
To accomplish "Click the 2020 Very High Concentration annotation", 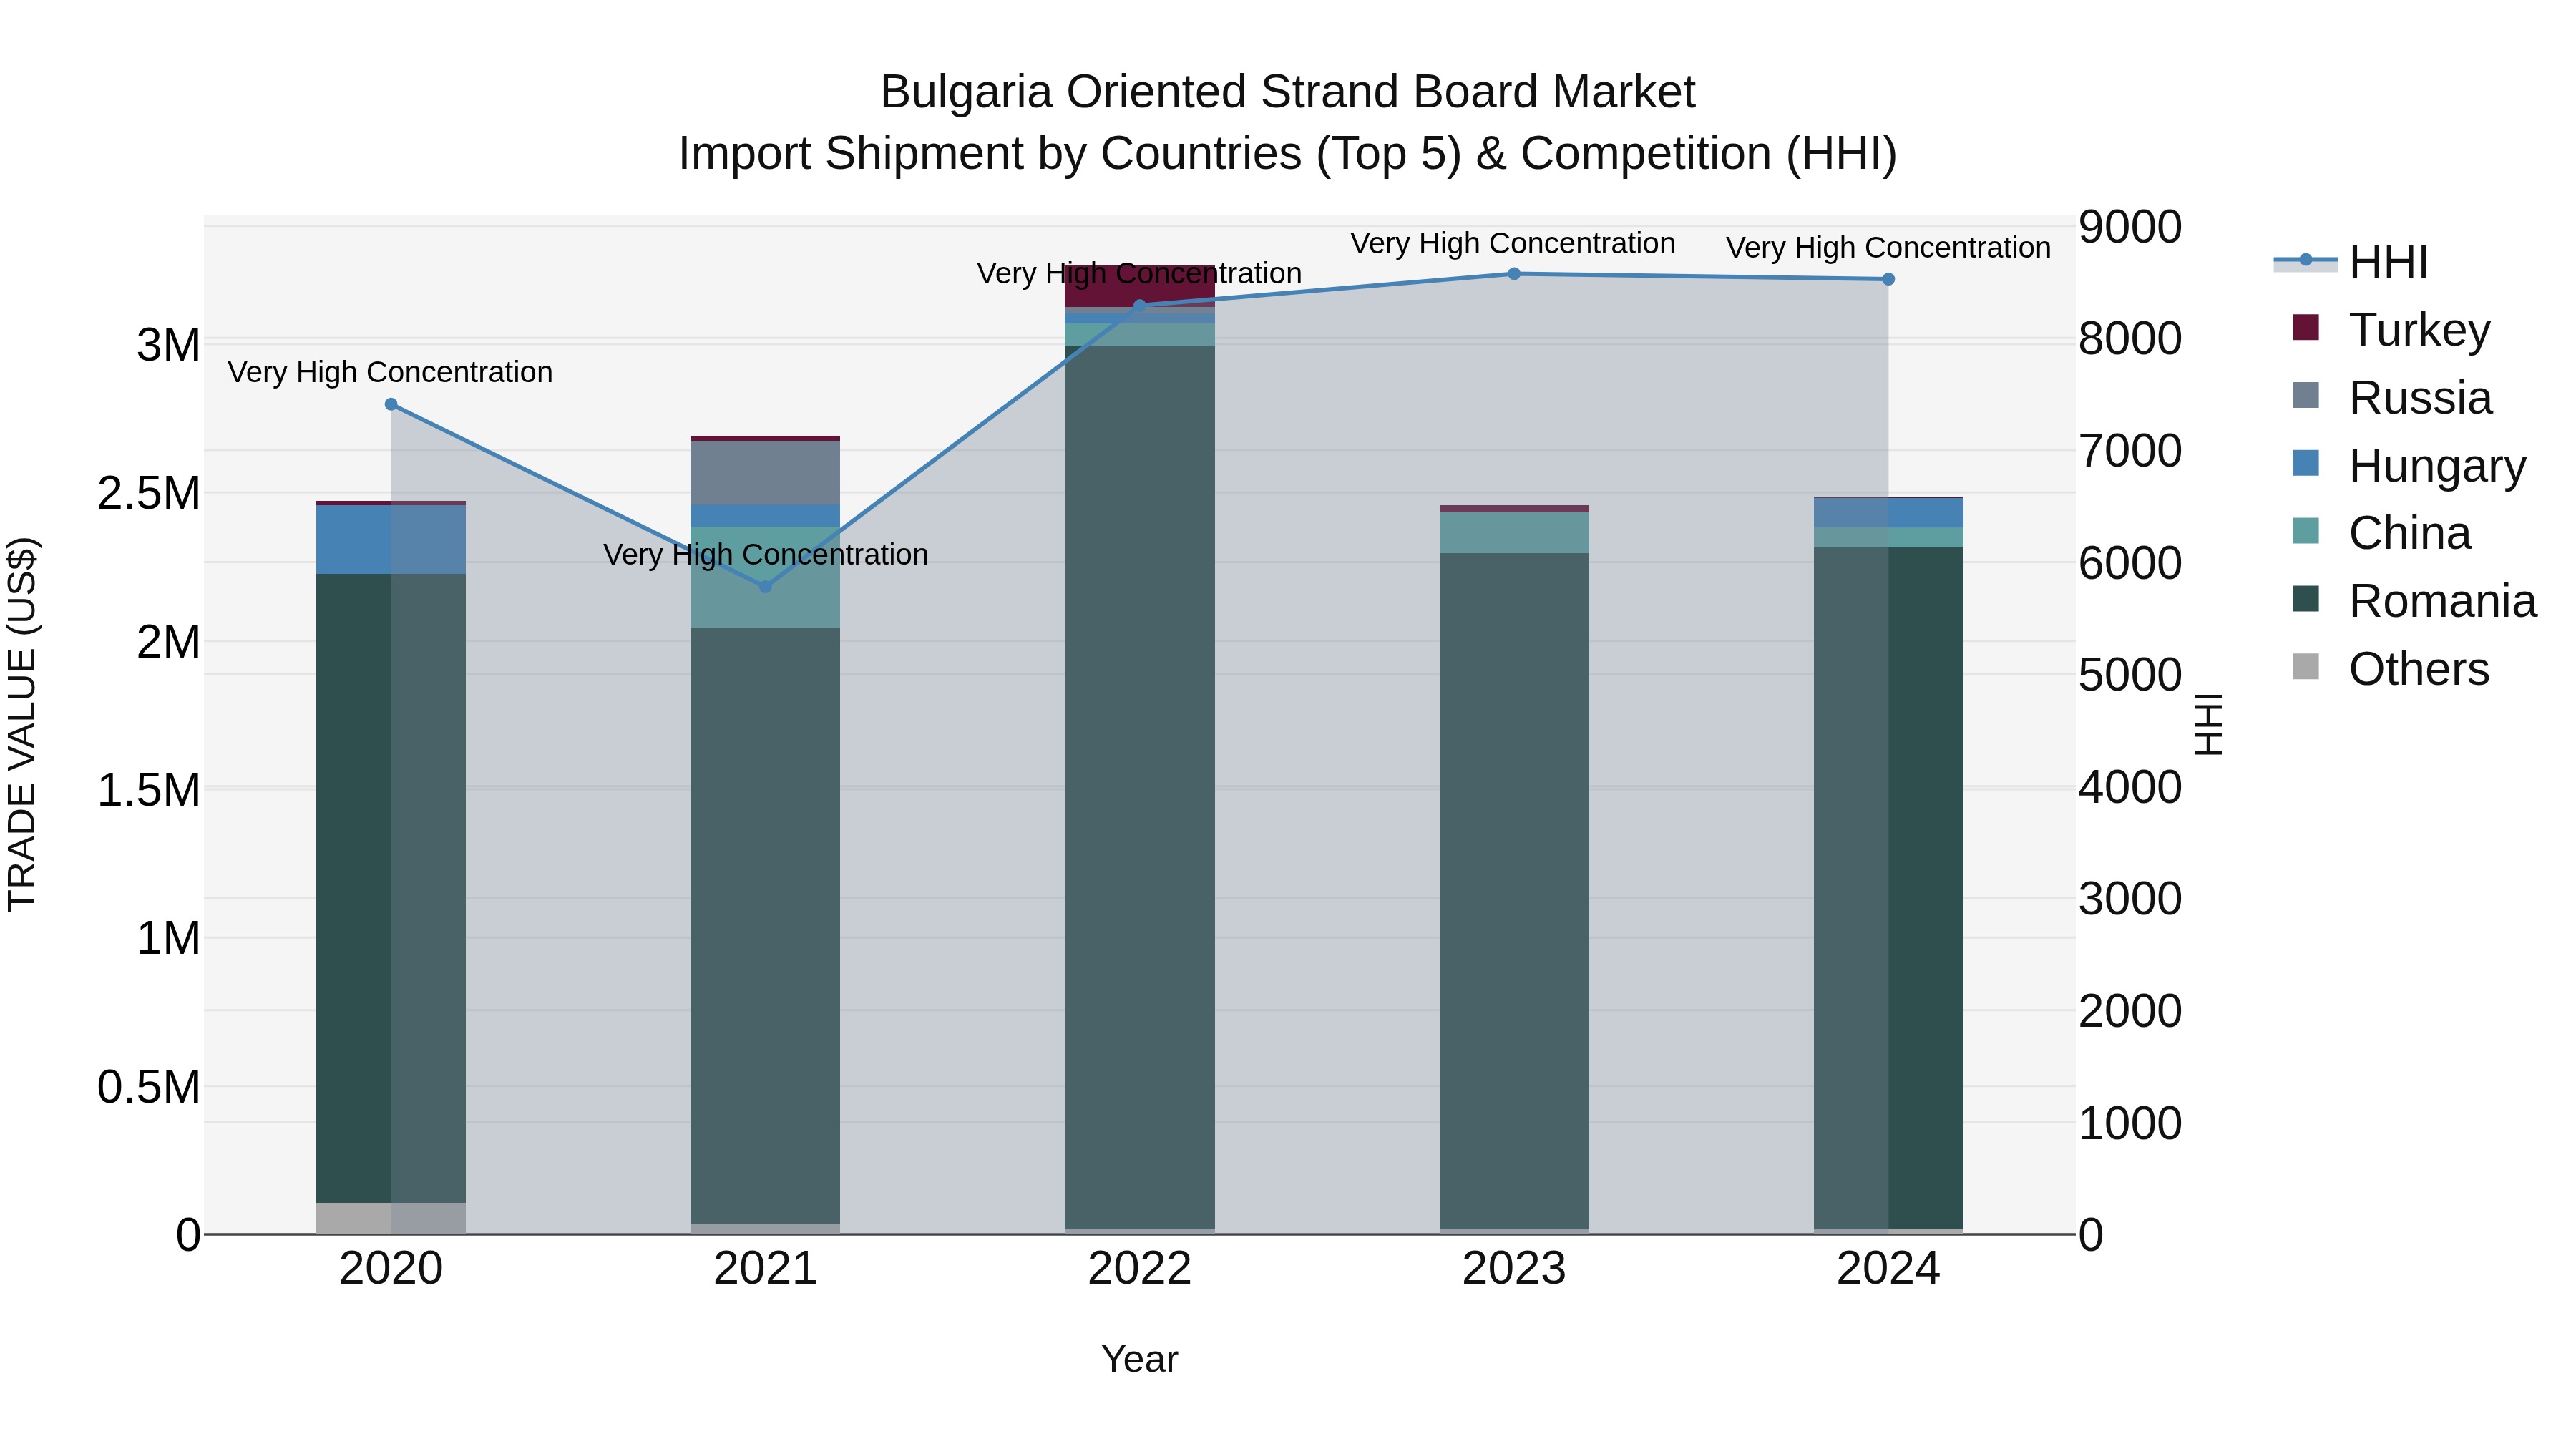I will tap(390, 372).
